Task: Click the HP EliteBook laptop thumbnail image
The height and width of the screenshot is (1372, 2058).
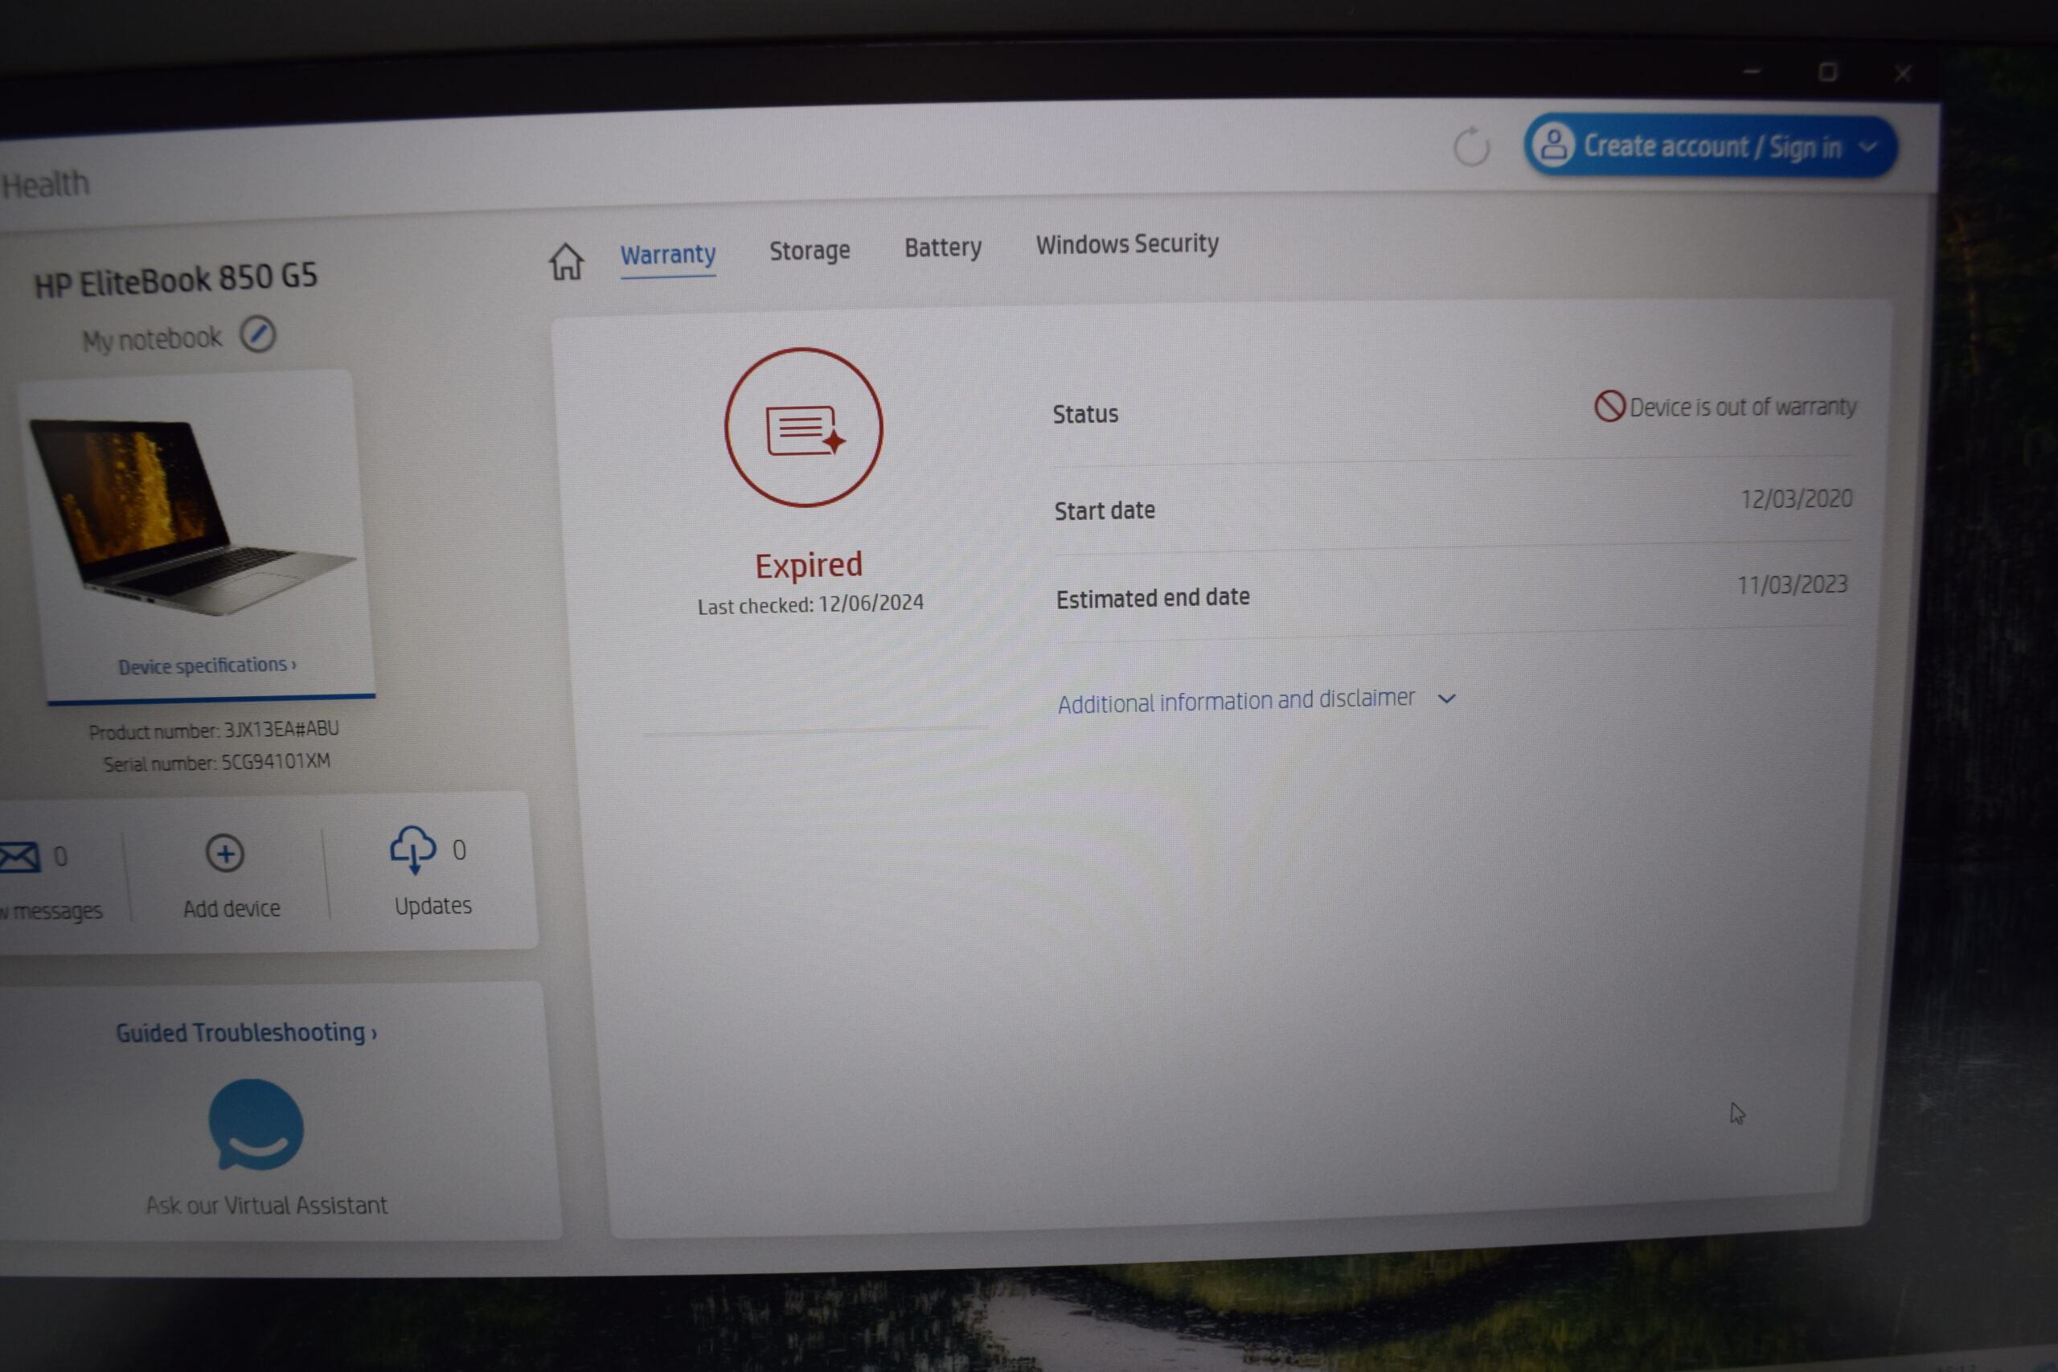Action: click(x=192, y=517)
